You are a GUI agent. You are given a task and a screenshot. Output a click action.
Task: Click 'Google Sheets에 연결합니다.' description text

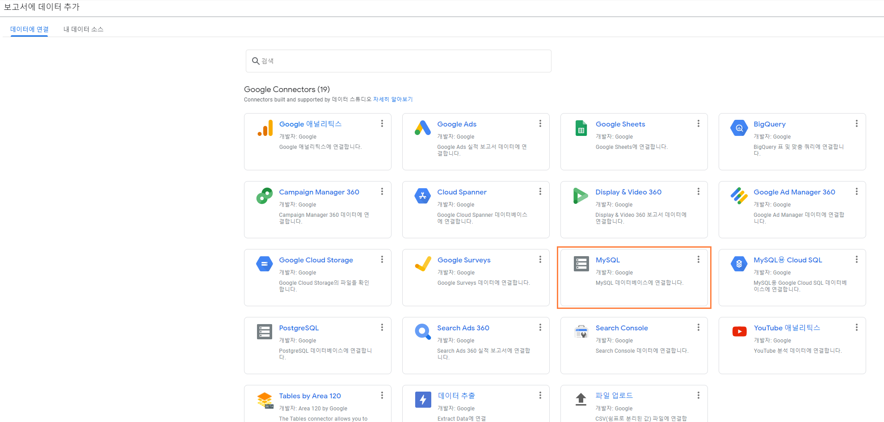coord(631,147)
